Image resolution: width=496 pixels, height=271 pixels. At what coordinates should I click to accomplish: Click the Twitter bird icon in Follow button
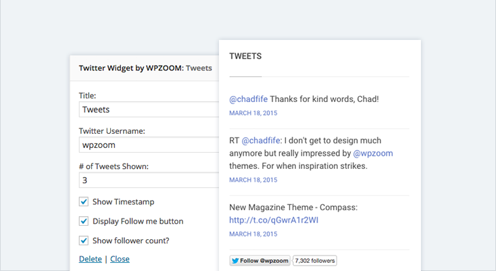click(235, 261)
